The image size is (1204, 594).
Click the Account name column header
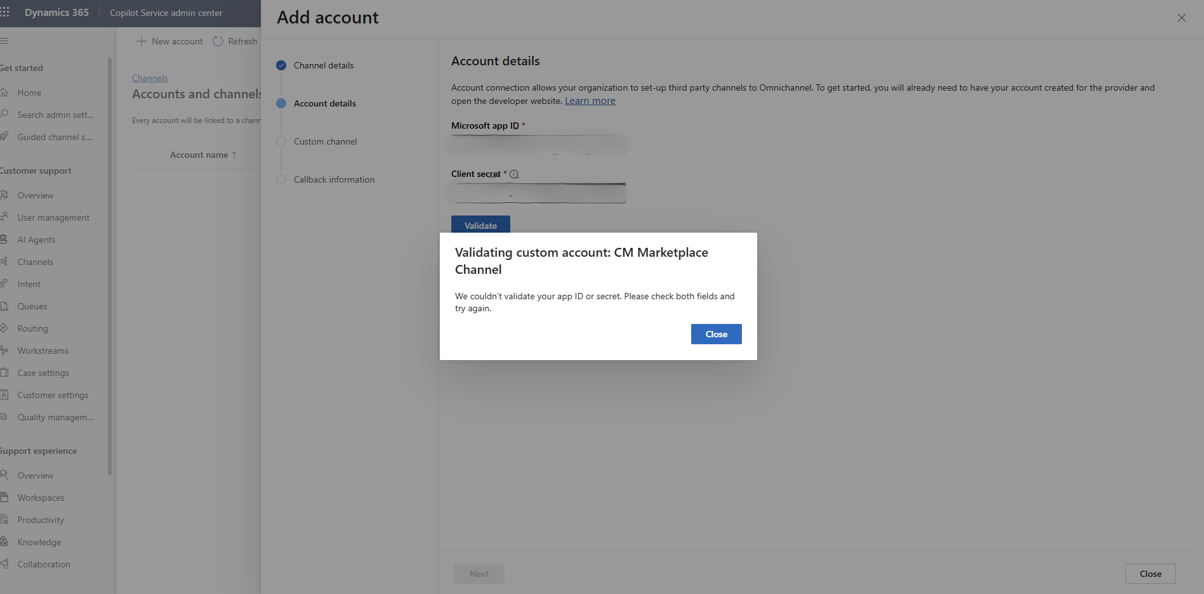pyautogui.click(x=203, y=155)
